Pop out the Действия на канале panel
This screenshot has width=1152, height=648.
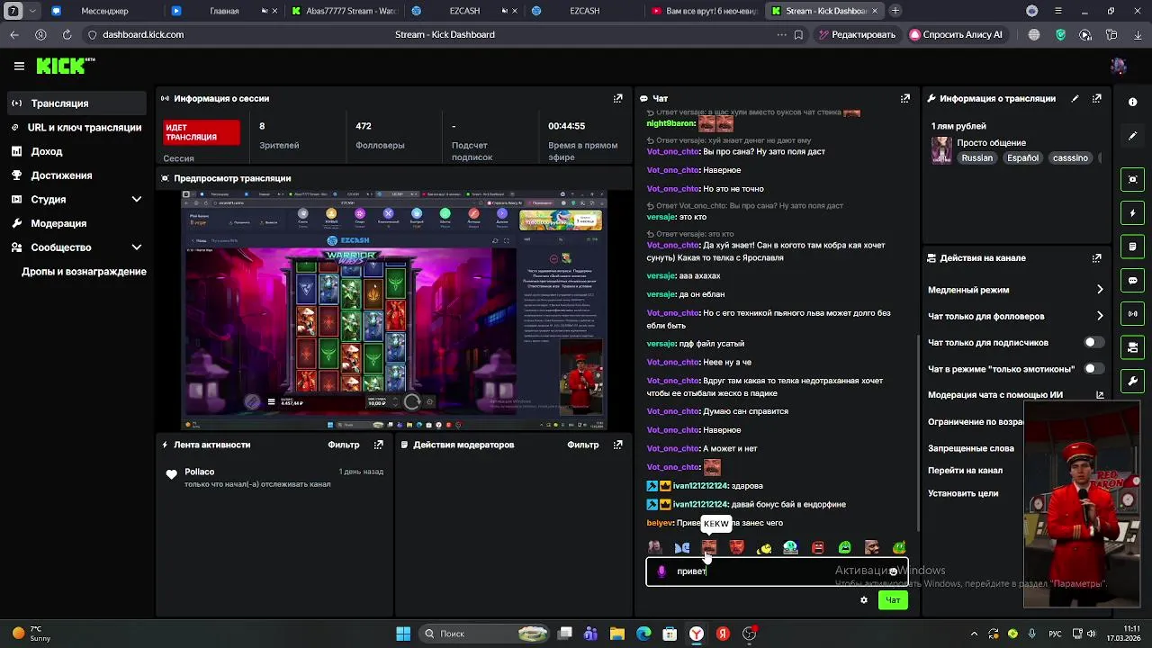pos(1097,258)
